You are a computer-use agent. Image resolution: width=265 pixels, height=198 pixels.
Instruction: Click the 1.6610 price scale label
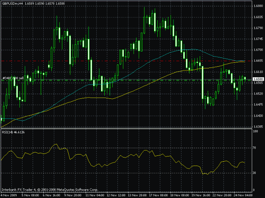click(x=258, y=72)
